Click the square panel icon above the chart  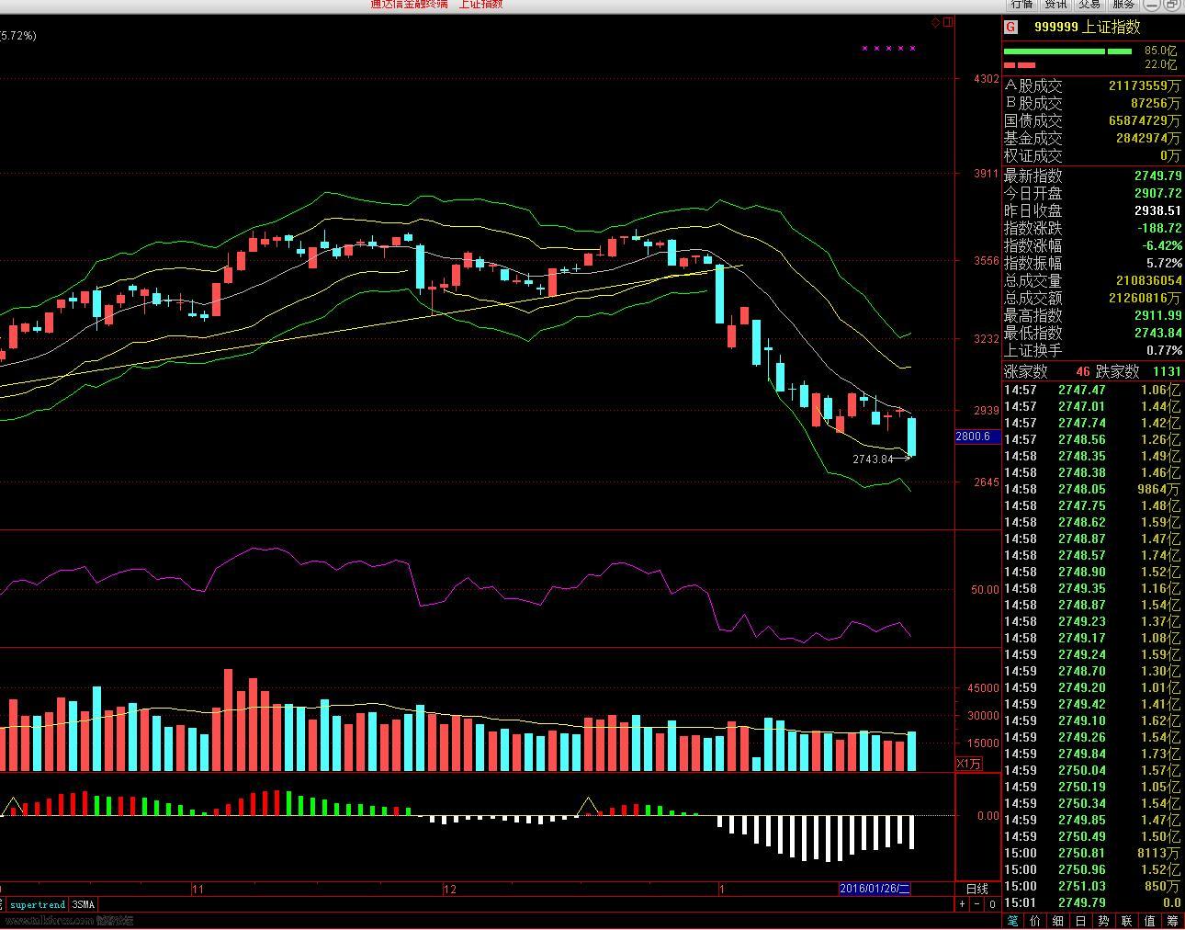pos(948,22)
